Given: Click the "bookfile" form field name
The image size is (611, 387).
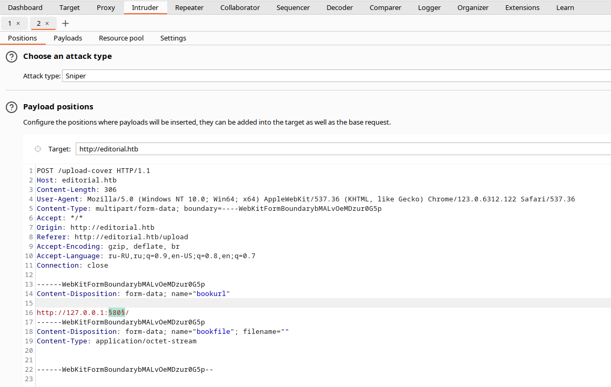Looking at the screenshot, I should [x=213, y=332].
